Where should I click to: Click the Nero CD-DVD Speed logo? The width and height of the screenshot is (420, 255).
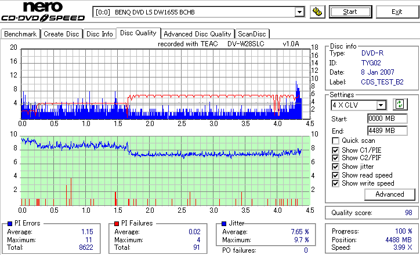pos(43,11)
